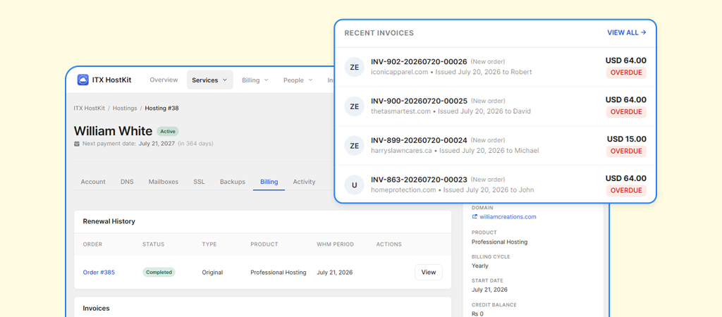Open invoice INV-902-20260720-00026
The width and height of the screenshot is (722, 317).
tap(419, 62)
